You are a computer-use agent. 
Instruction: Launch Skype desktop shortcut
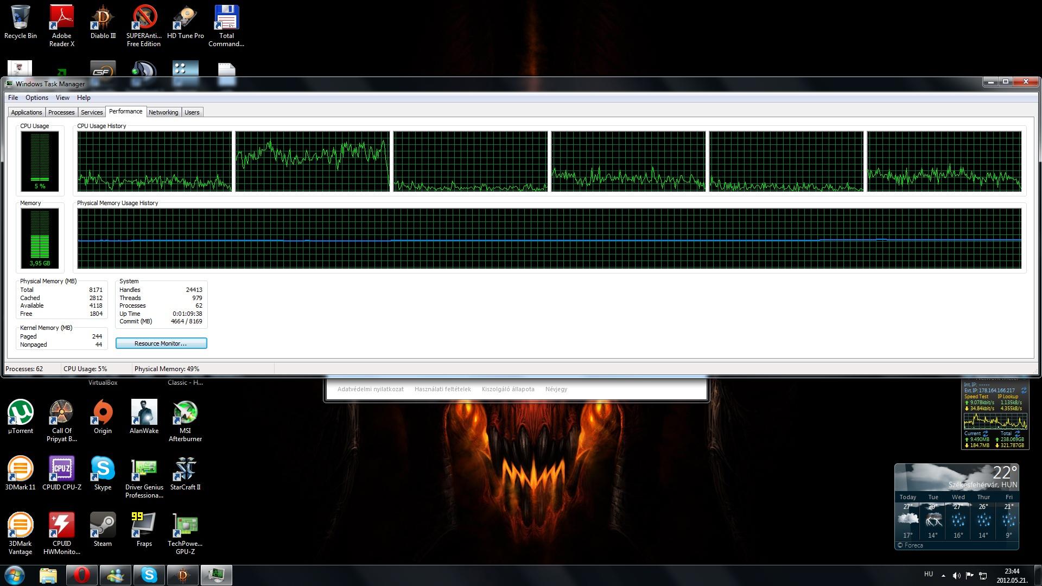(103, 473)
